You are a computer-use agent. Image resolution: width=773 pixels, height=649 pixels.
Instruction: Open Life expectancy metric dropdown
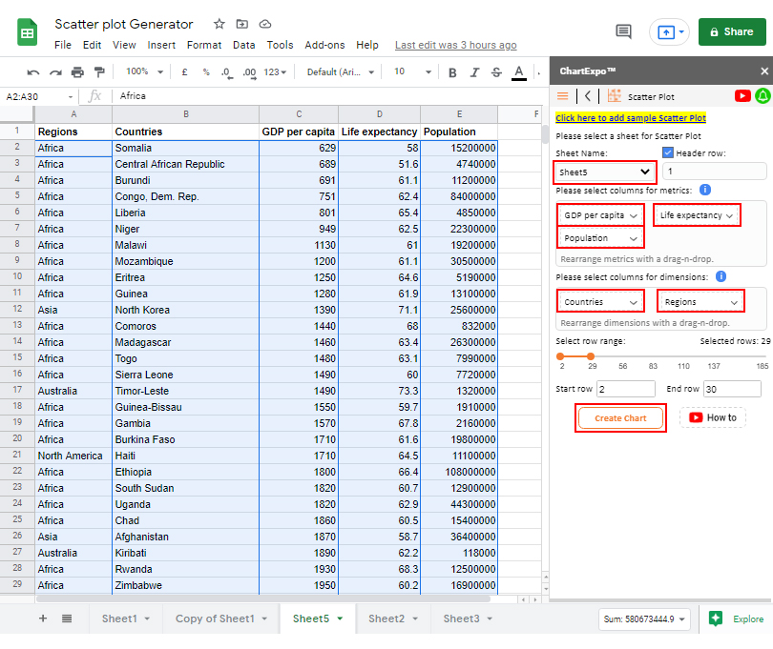point(697,215)
